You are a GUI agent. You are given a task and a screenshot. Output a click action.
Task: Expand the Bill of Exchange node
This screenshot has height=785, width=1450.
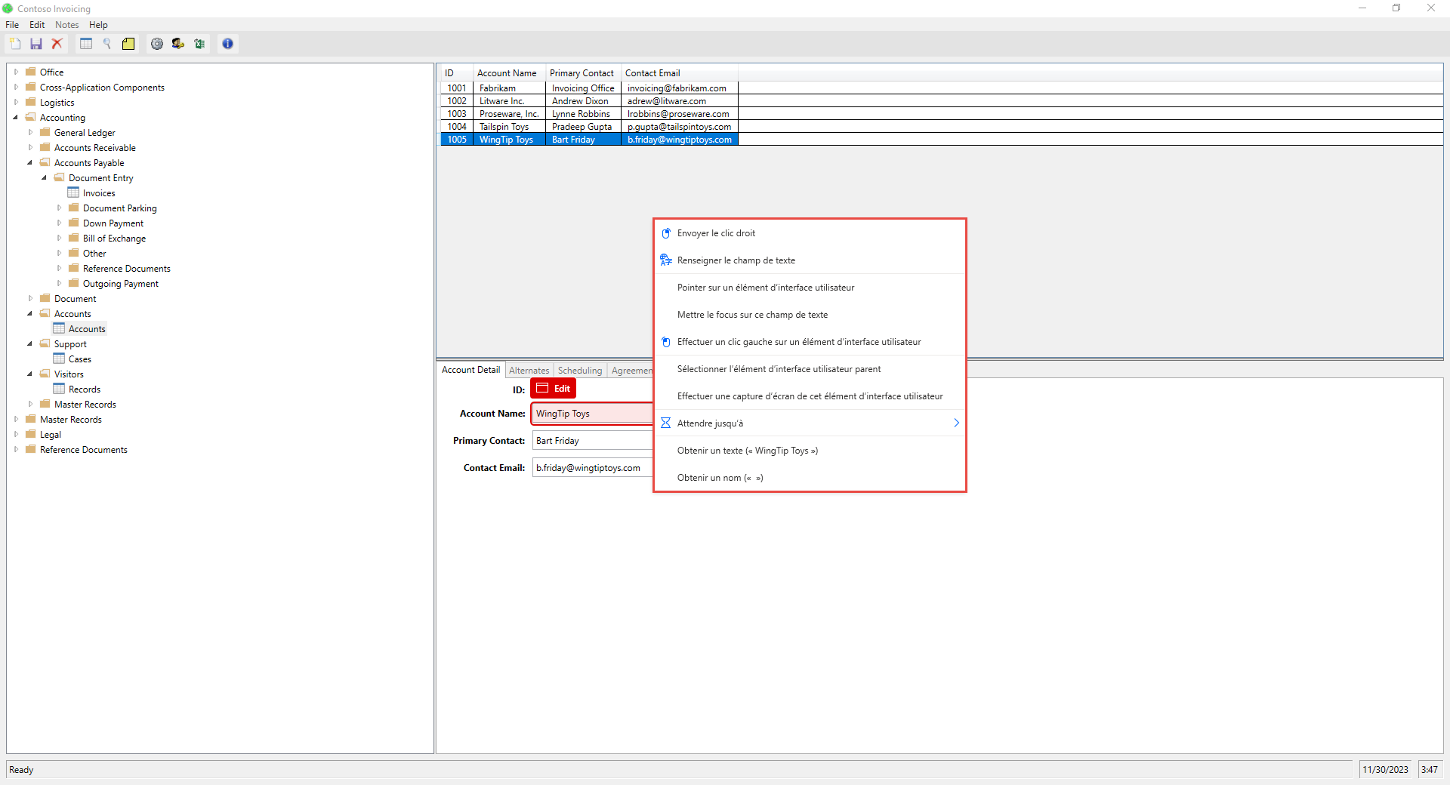click(x=59, y=239)
